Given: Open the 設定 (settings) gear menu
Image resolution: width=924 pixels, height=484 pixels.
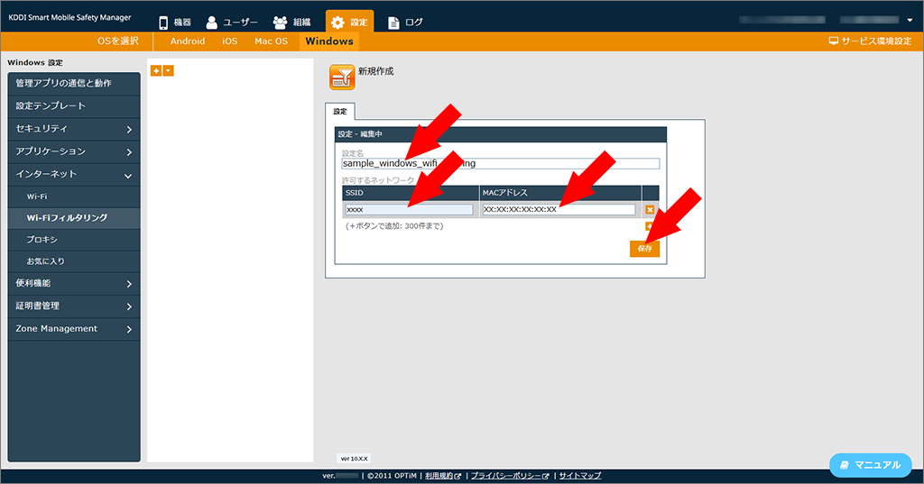Looking at the screenshot, I should [x=349, y=23].
